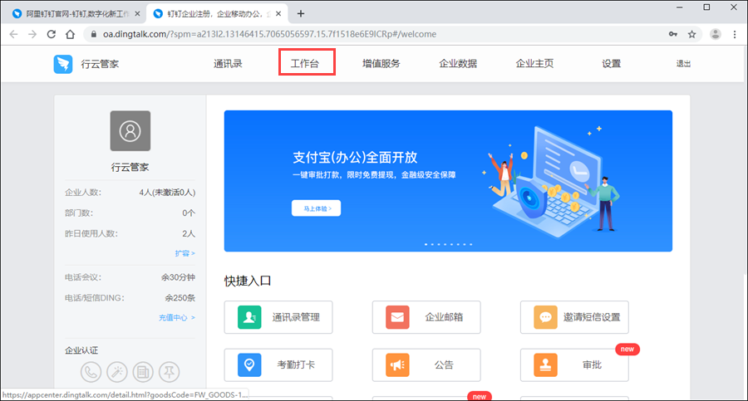Image resolution: width=748 pixels, height=401 pixels.
Task: Open the 充值中心 link
Action: coord(176,317)
